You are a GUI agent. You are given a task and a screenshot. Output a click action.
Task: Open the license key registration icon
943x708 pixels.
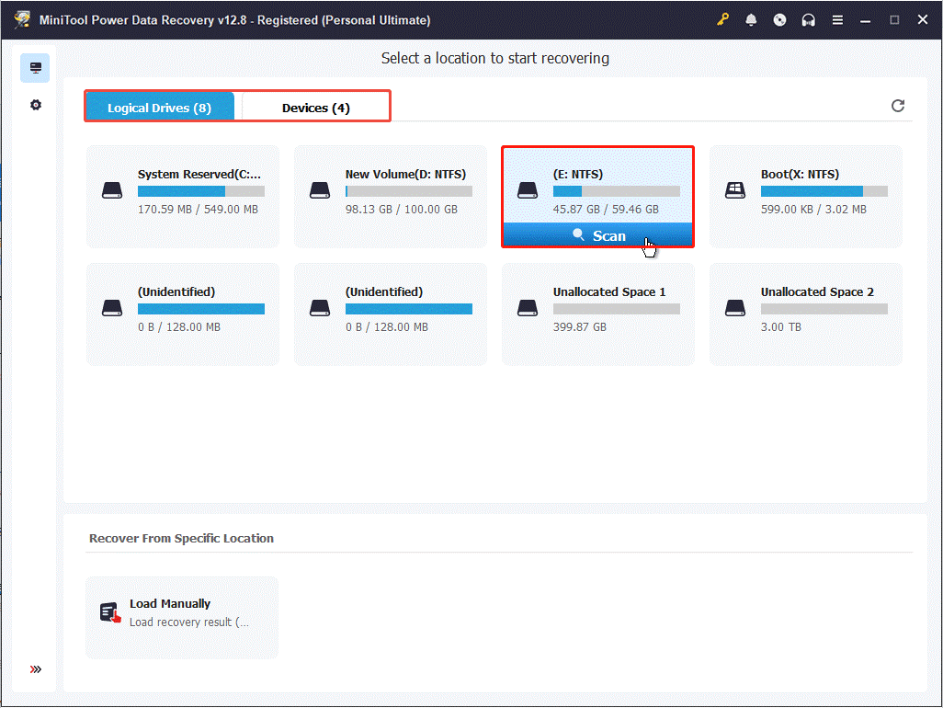pyautogui.click(x=723, y=18)
